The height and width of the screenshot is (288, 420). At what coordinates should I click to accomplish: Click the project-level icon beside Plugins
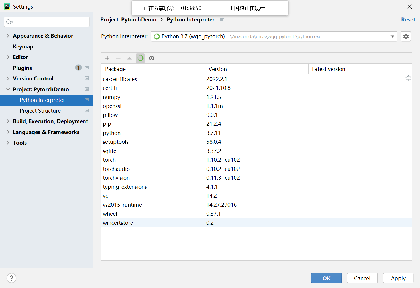coord(87,68)
